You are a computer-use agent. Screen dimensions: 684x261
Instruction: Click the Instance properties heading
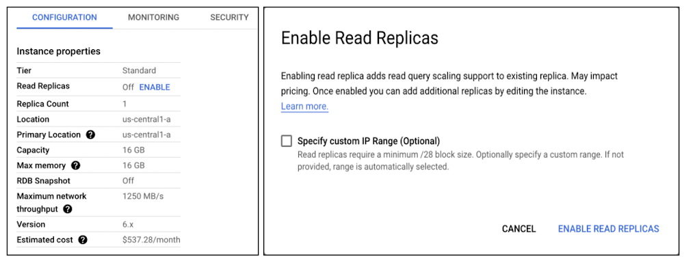[x=58, y=51]
